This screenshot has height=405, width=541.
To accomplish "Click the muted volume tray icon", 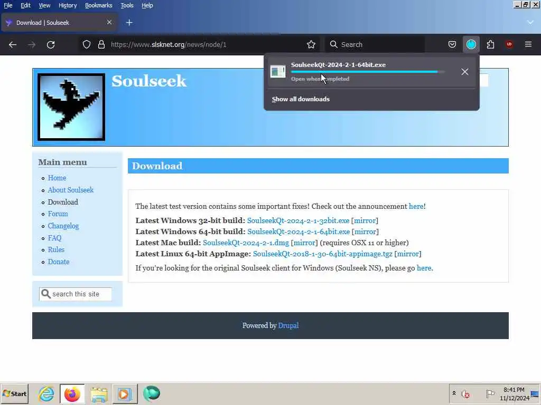I will click(x=465, y=393).
